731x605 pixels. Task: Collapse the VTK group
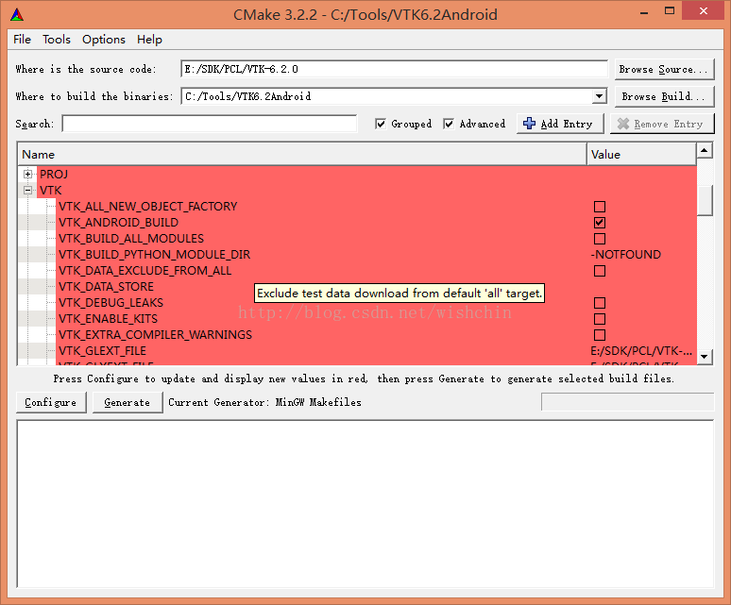pyautogui.click(x=28, y=190)
